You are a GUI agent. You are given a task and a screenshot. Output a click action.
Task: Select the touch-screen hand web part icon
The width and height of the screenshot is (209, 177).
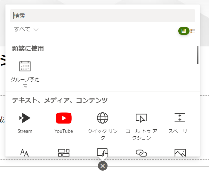tap(102, 152)
